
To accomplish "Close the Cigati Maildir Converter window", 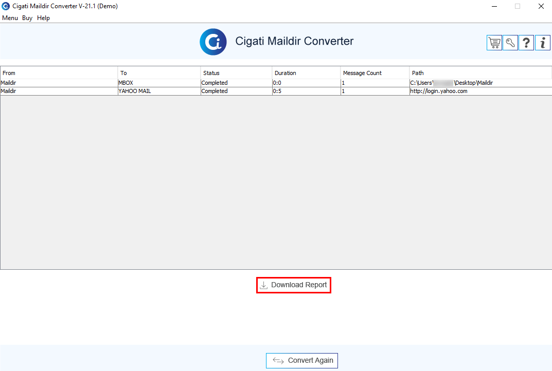I will point(541,6).
